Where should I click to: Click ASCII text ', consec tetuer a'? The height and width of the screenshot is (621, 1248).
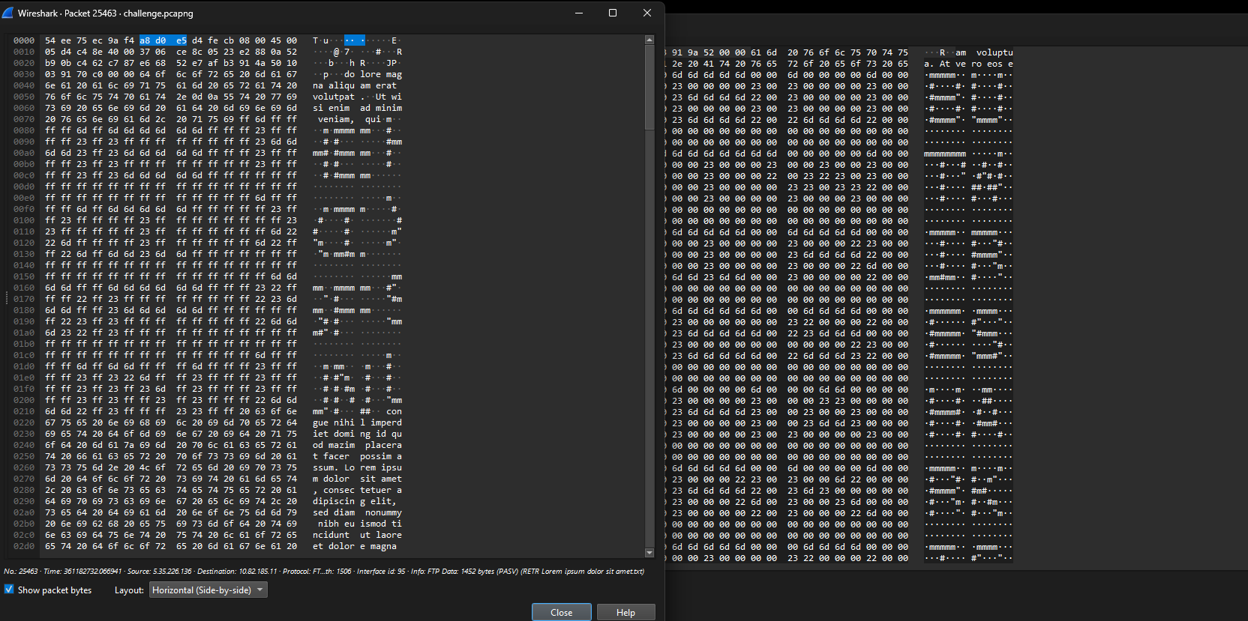[357, 490]
